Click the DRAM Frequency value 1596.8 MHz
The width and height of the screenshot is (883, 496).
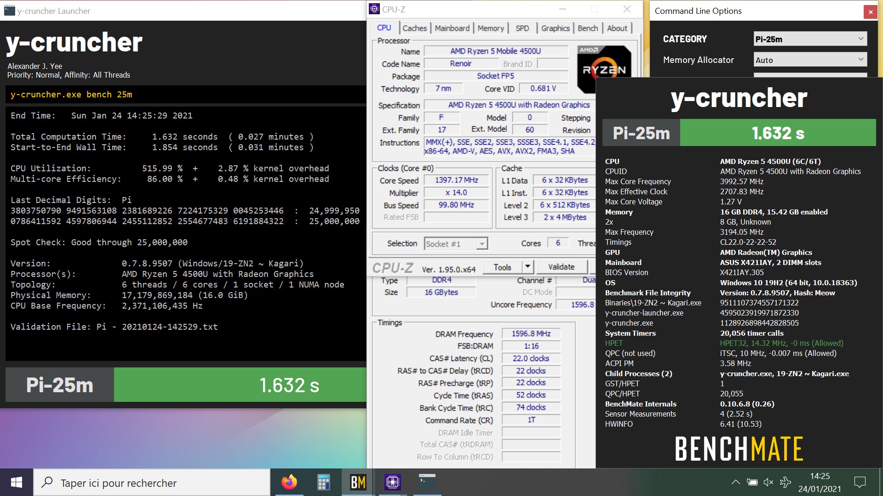531,334
